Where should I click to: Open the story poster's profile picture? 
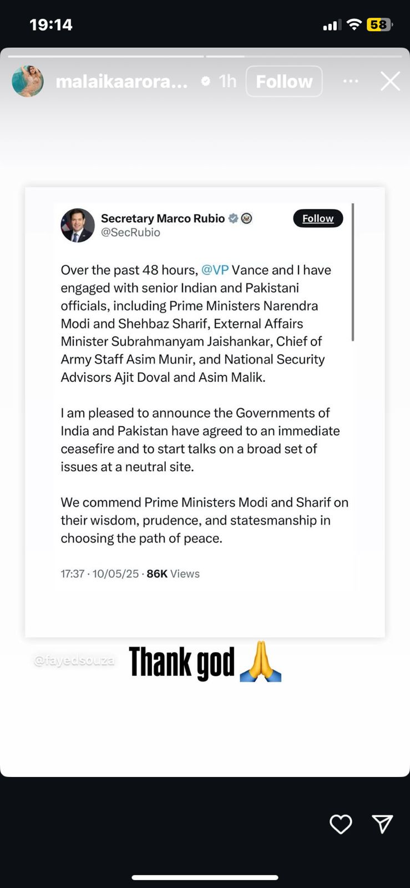coord(28,81)
